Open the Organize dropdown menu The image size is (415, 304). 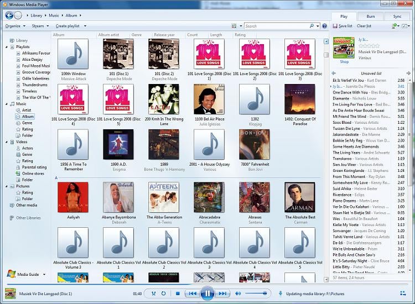(15, 26)
